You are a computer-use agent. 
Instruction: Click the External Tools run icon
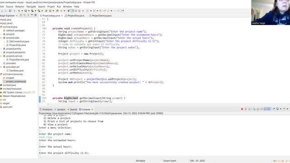[39, 11]
